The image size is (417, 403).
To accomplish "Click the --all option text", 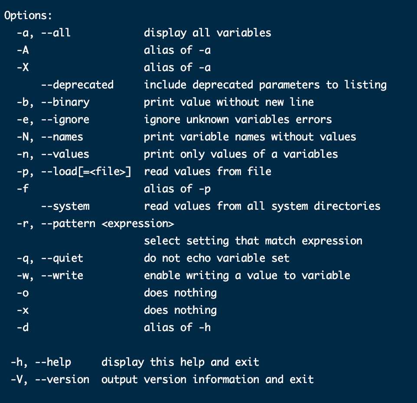I will point(56,32).
